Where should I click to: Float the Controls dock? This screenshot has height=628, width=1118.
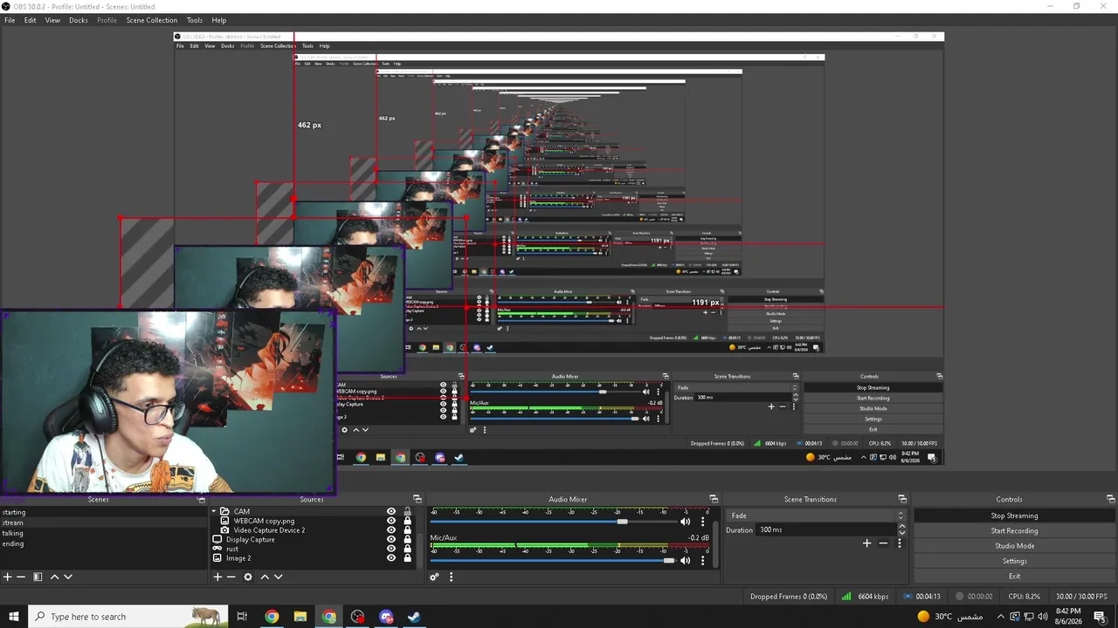click(x=1110, y=500)
